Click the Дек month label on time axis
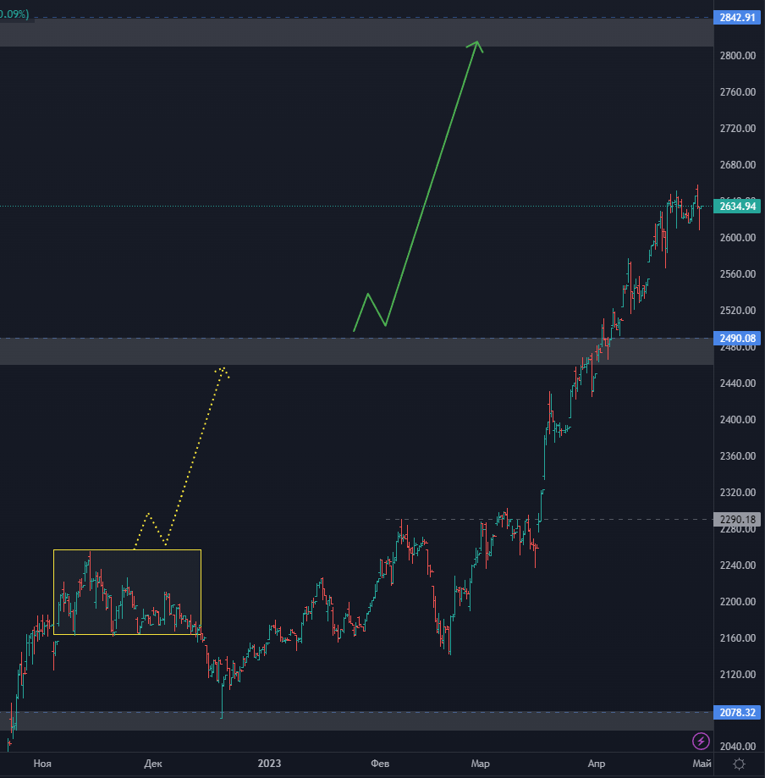Image resolution: width=765 pixels, height=778 pixels. pyautogui.click(x=153, y=764)
